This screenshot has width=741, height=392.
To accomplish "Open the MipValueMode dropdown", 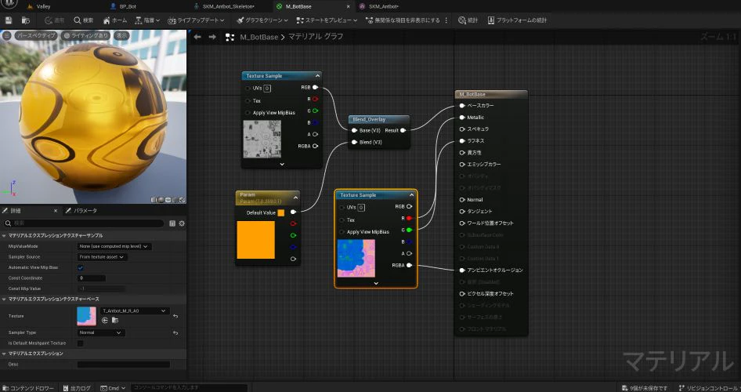I will (x=114, y=246).
